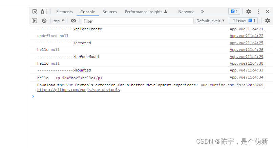Clear the console with the clear icon

click(44, 21)
